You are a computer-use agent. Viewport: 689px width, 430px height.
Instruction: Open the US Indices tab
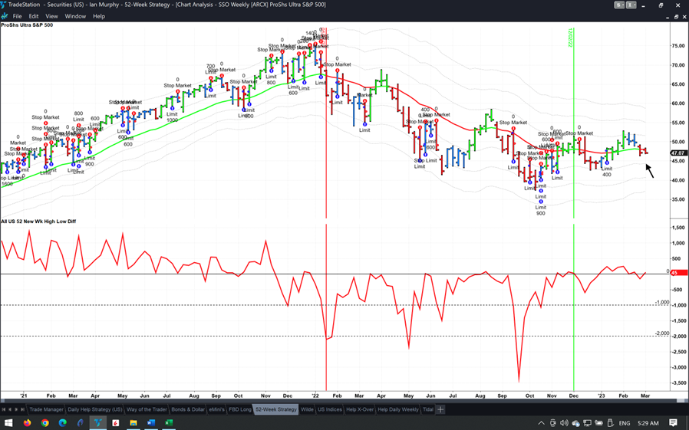pyautogui.click(x=330, y=409)
